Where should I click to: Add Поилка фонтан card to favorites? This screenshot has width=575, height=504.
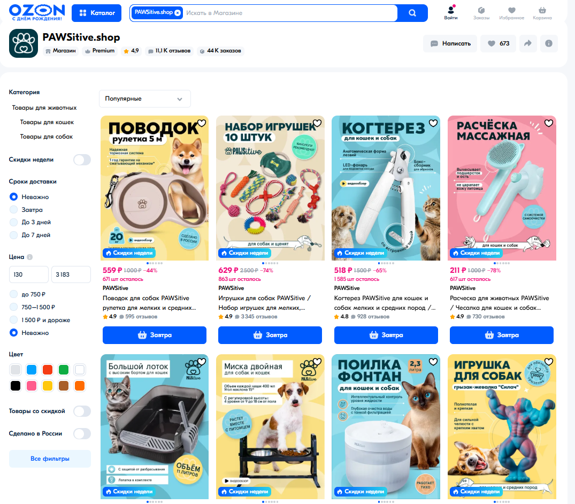point(433,362)
